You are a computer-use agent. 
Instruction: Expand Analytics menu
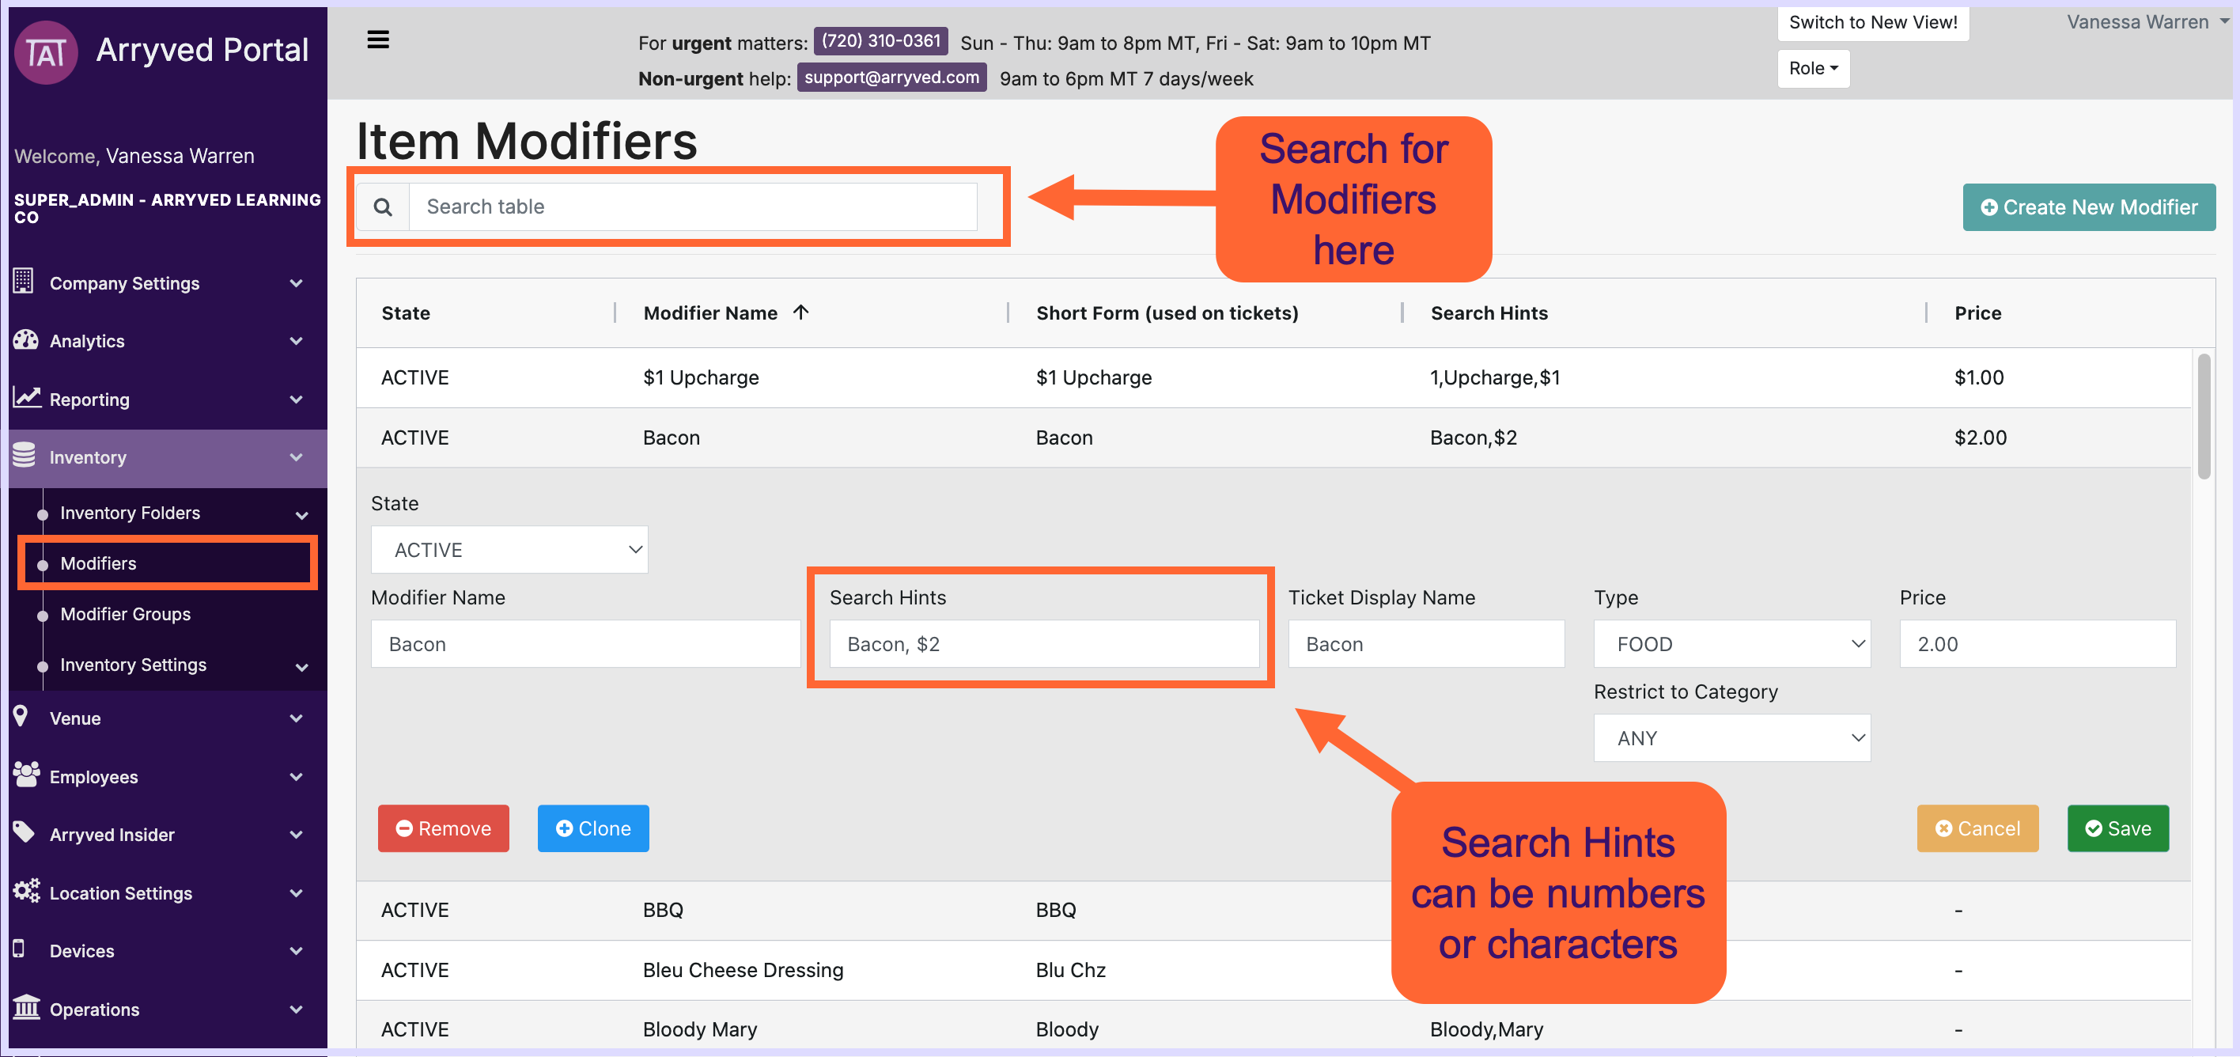[x=296, y=341]
